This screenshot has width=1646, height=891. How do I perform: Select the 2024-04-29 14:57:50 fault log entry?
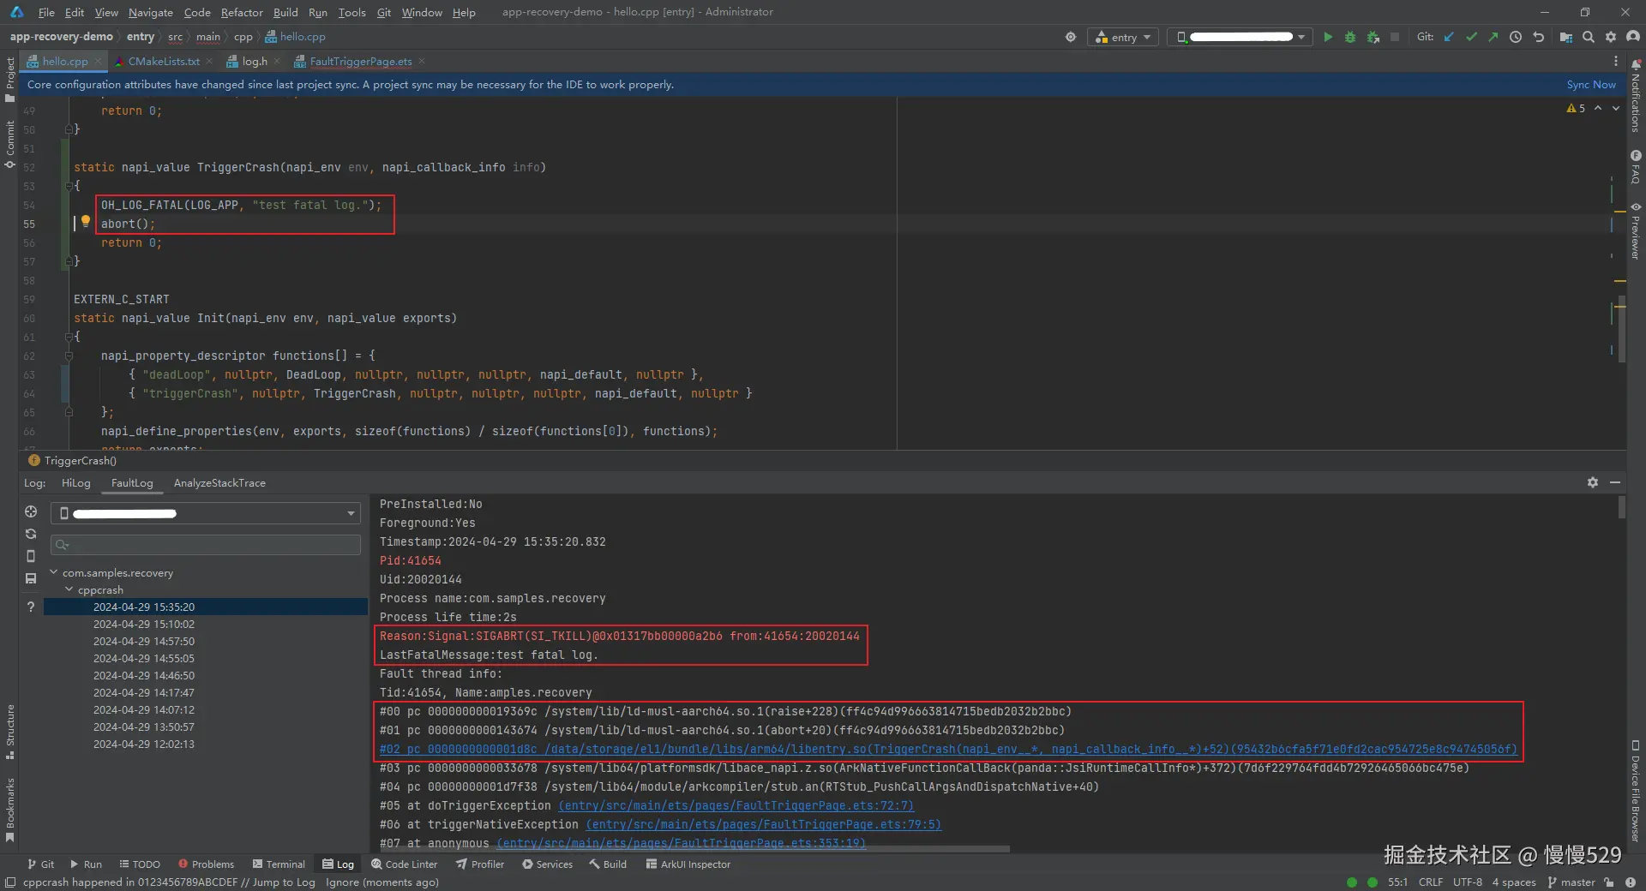(x=144, y=641)
